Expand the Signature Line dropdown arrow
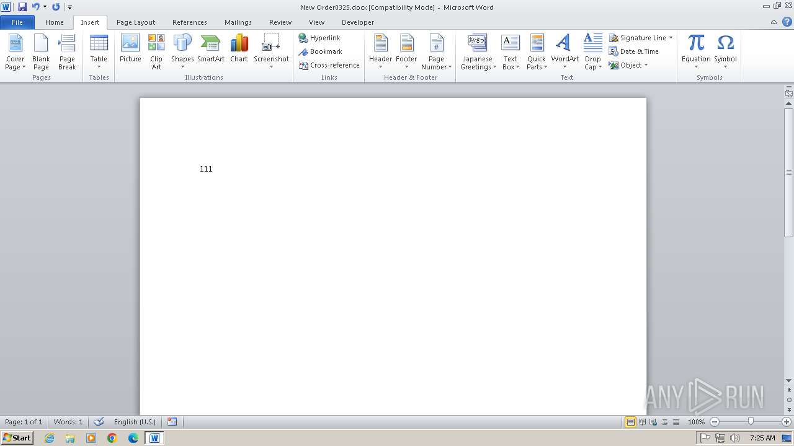Screen dimensions: 794x446 click(671, 38)
